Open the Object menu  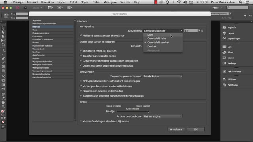[85, 2]
